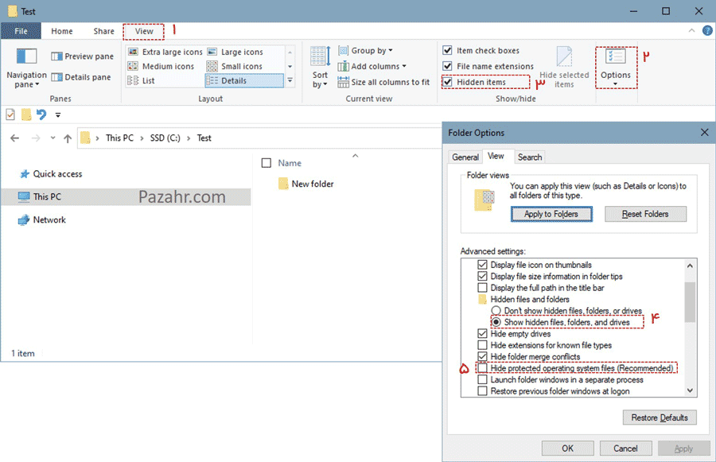
Task: Click the Reset Folders button
Action: (x=645, y=214)
